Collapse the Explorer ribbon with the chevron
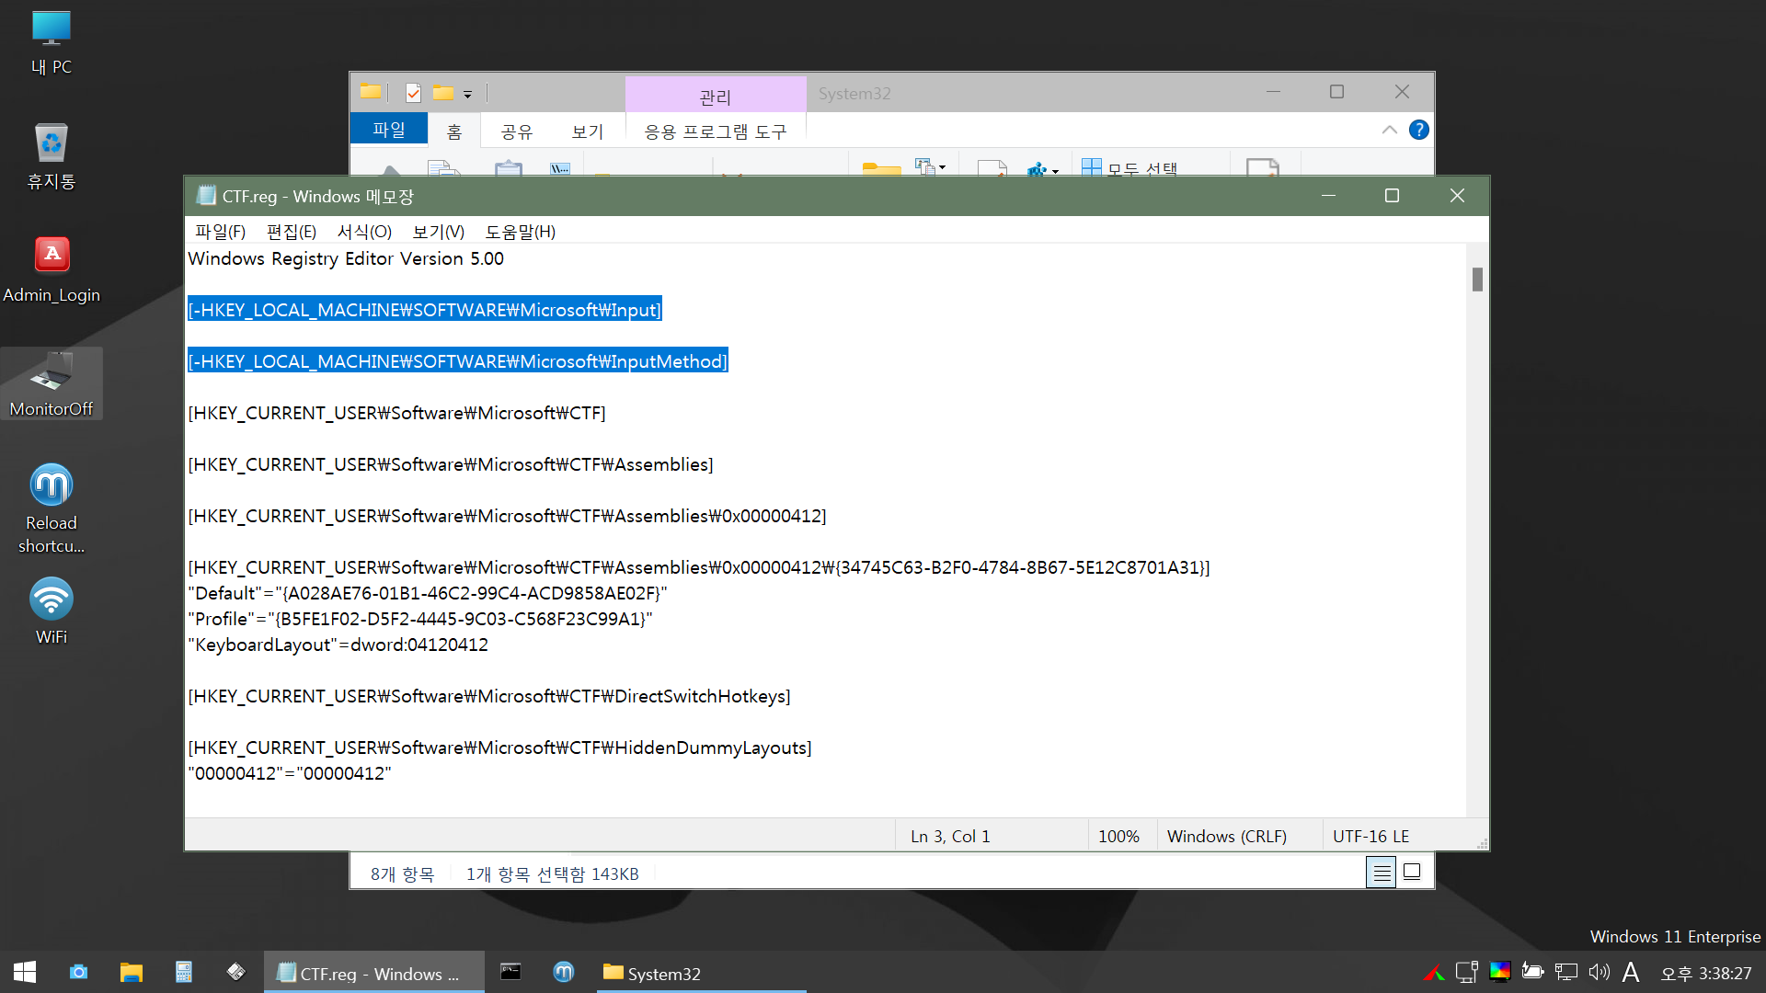1766x993 pixels. click(x=1389, y=130)
